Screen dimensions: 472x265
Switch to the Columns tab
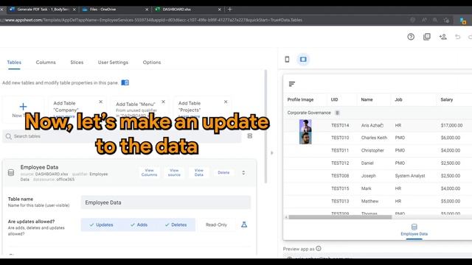[x=46, y=62]
